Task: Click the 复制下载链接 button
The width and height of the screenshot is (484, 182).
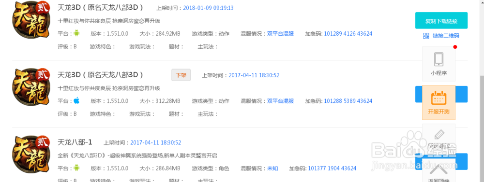Action: click(x=441, y=20)
